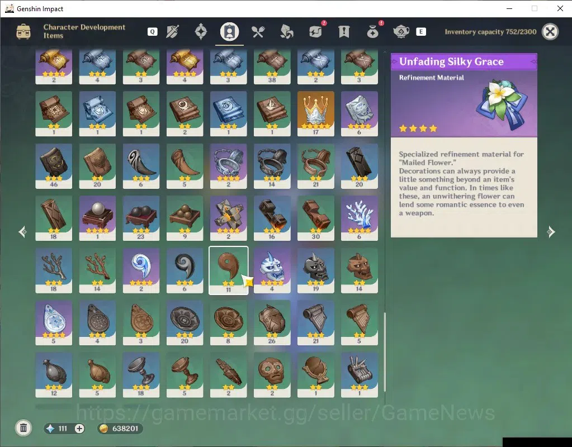Image resolution: width=572 pixels, height=447 pixels.
Task: Select the blue swirl magatama, count 2
Action: click(141, 270)
